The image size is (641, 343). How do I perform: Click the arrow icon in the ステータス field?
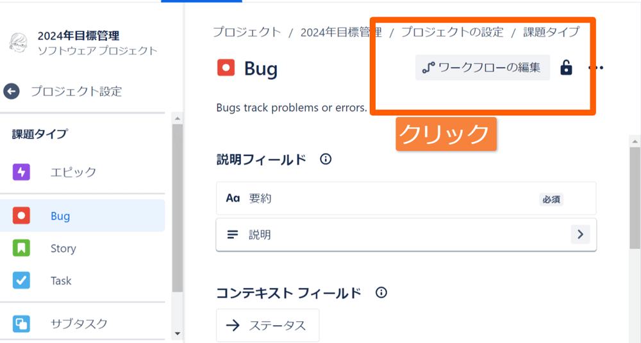point(233,326)
